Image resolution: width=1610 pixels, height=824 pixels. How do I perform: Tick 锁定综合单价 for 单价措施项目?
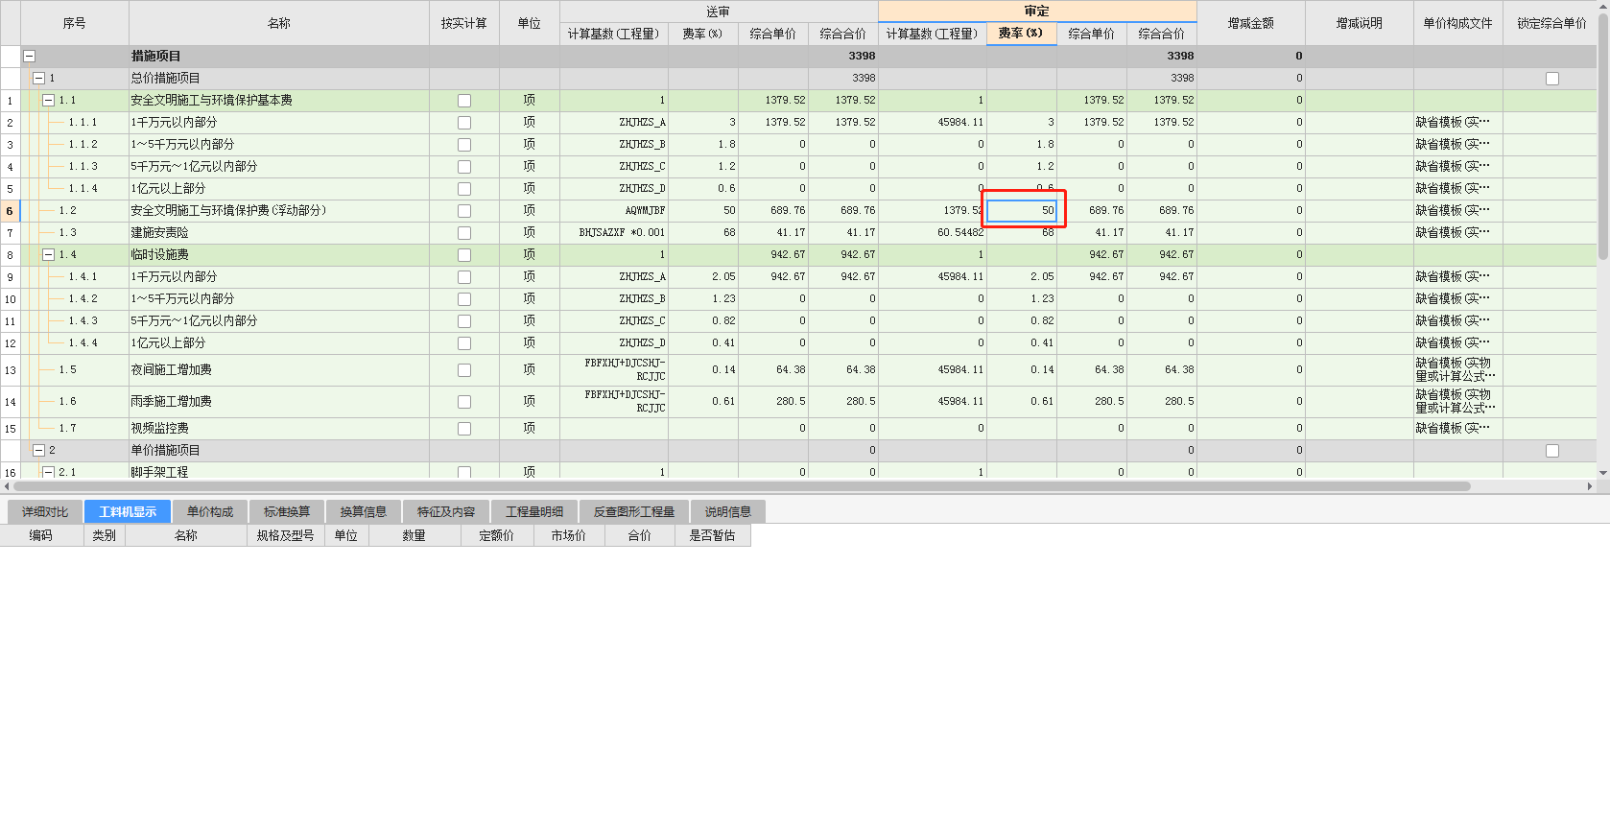pos(1552,451)
